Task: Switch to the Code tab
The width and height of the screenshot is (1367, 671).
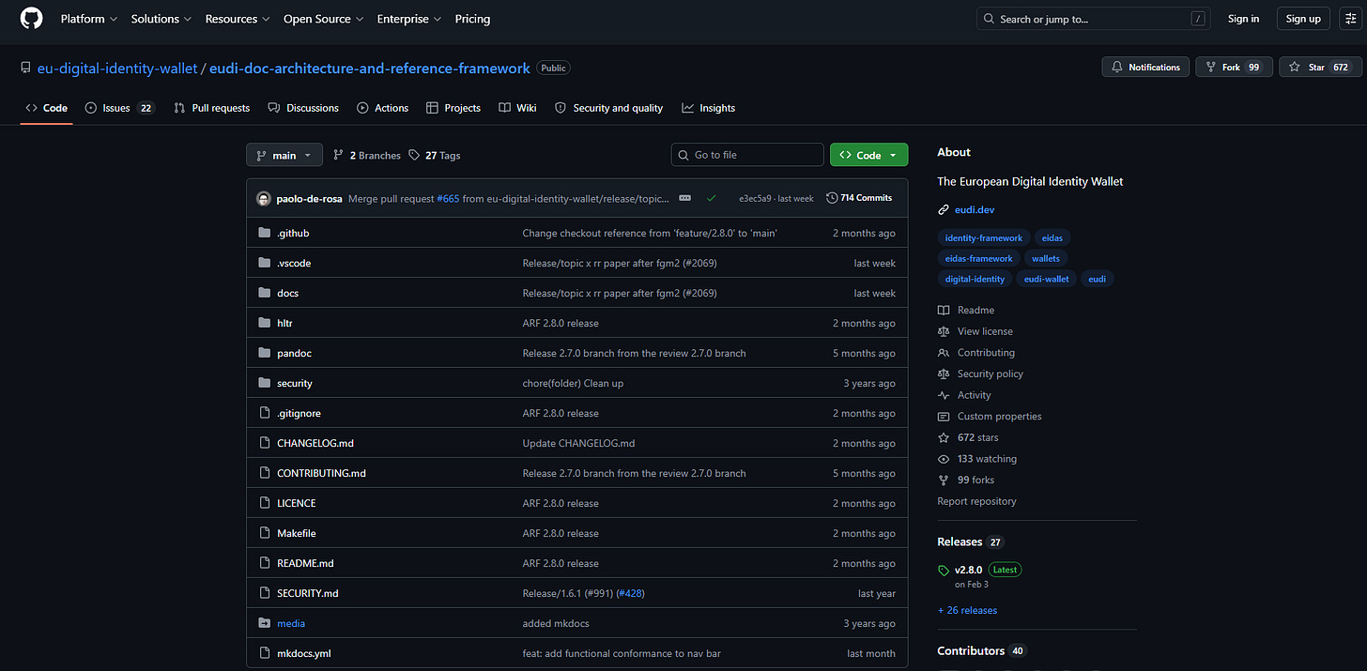Action: click(x=47, y=108)
